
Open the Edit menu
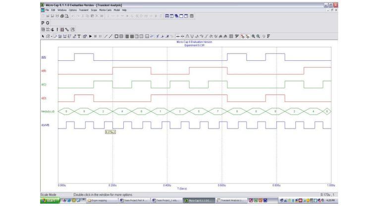(53, 10)
